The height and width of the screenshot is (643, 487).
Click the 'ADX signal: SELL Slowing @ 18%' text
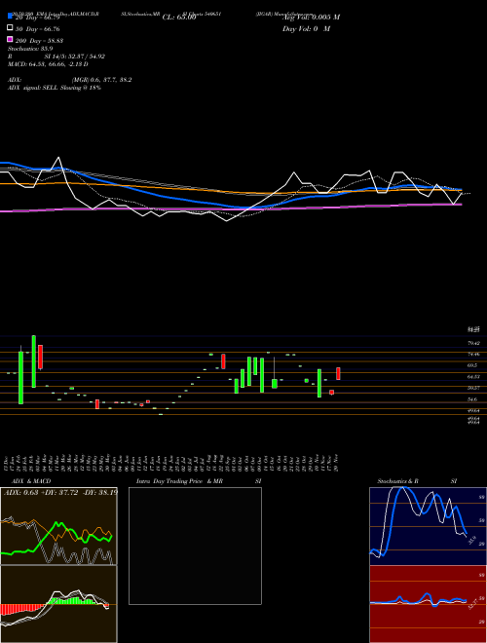(55, 88)
